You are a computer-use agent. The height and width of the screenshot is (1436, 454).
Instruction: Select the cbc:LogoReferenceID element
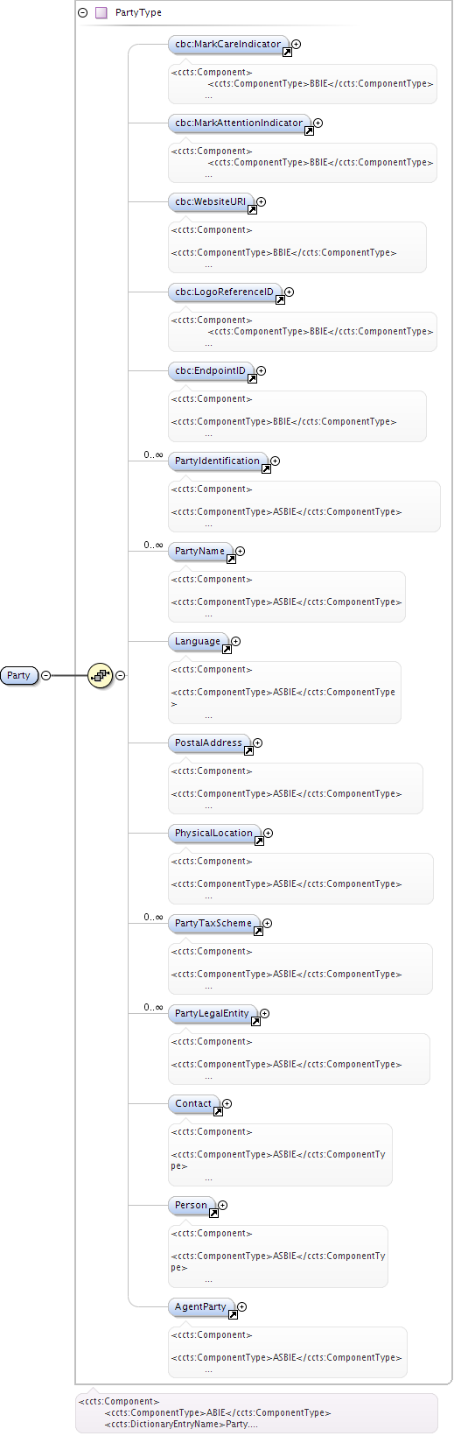click(x=226, y=292)
